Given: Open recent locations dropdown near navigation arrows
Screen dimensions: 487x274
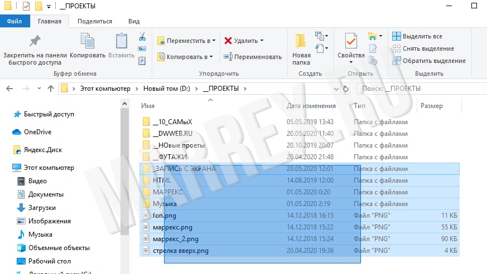Looking at the screenshot, I should (x=39, y=89).
